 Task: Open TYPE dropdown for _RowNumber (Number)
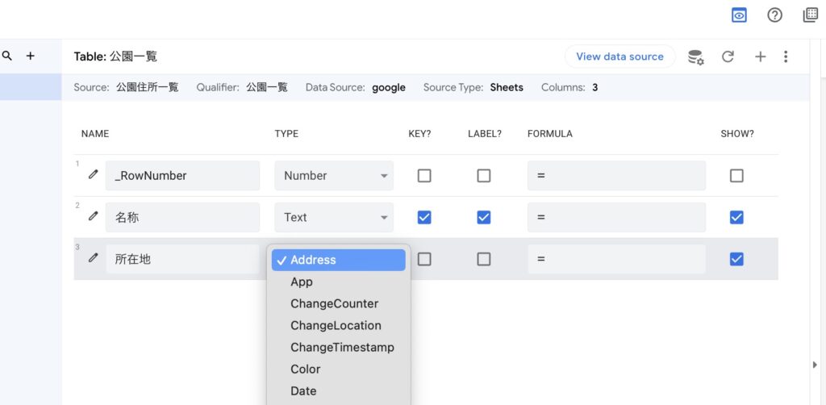[x=334, y=175]
